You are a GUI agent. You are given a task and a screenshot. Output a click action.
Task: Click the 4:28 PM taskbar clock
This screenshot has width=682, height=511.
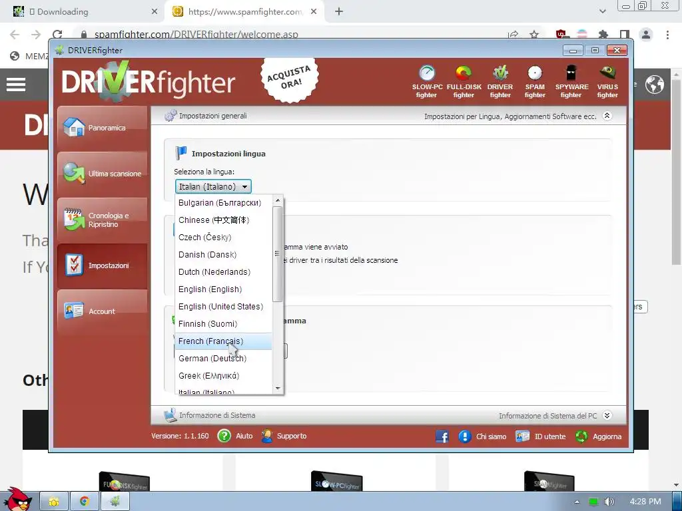(x=645, y=502)
